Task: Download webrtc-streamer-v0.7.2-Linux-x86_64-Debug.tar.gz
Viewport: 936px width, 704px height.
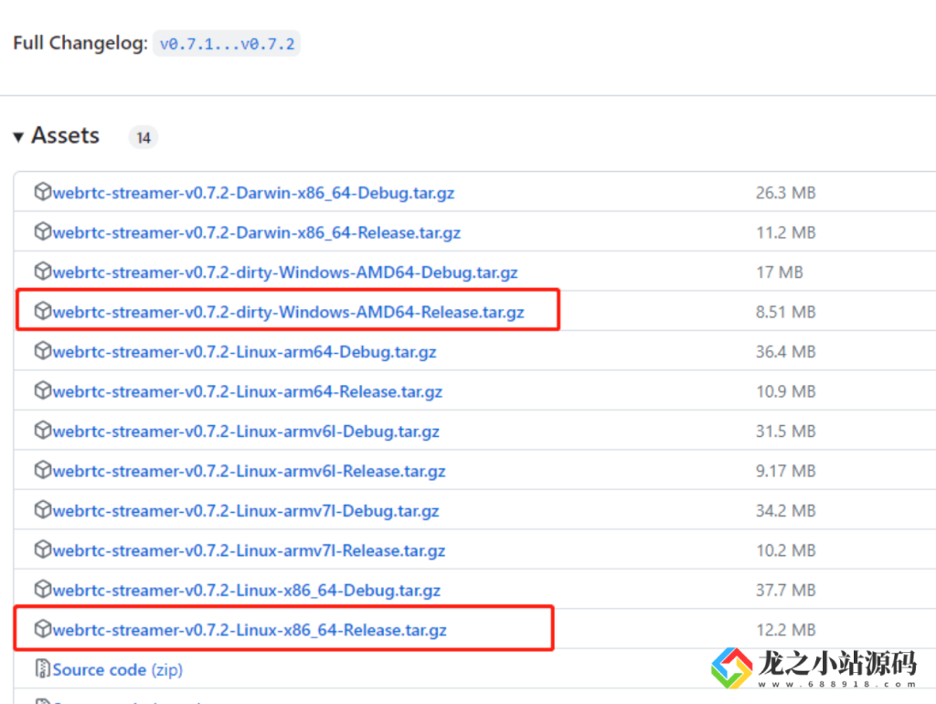Action: coord(247,591)
